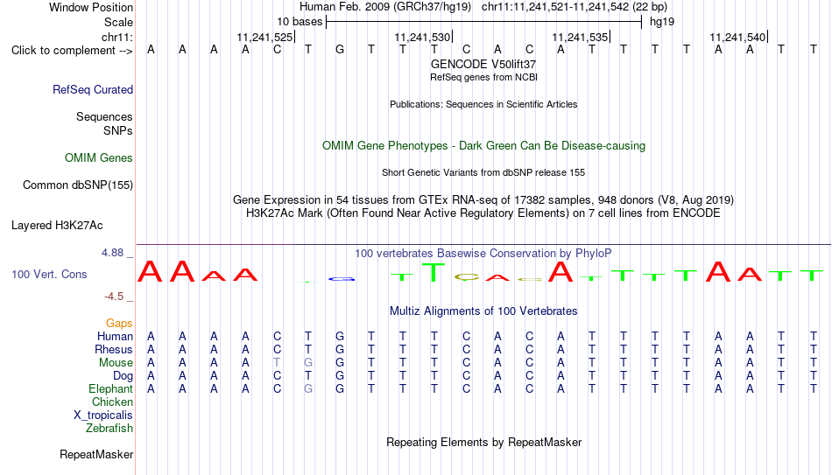Click the 4.88 conservation upper limit

[112, 253]
